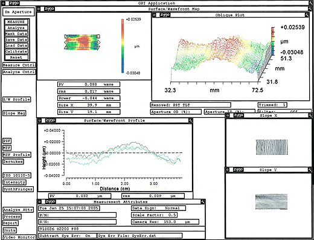The image size is (314, 240).
Task: Open the Zernikes window
Action: pyautogui.click(x=13, y=161)
